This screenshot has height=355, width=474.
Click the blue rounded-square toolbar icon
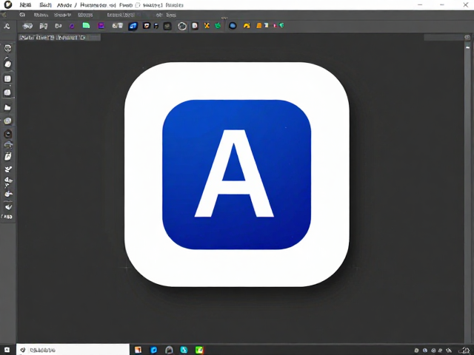[133, 27]
